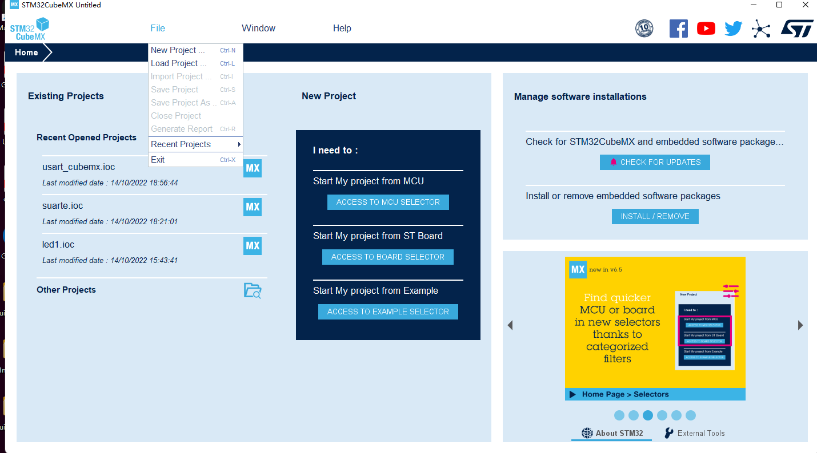Minimize the STM32CubeMX window
This screenshot has width=817, height=453.
point(753,5)
